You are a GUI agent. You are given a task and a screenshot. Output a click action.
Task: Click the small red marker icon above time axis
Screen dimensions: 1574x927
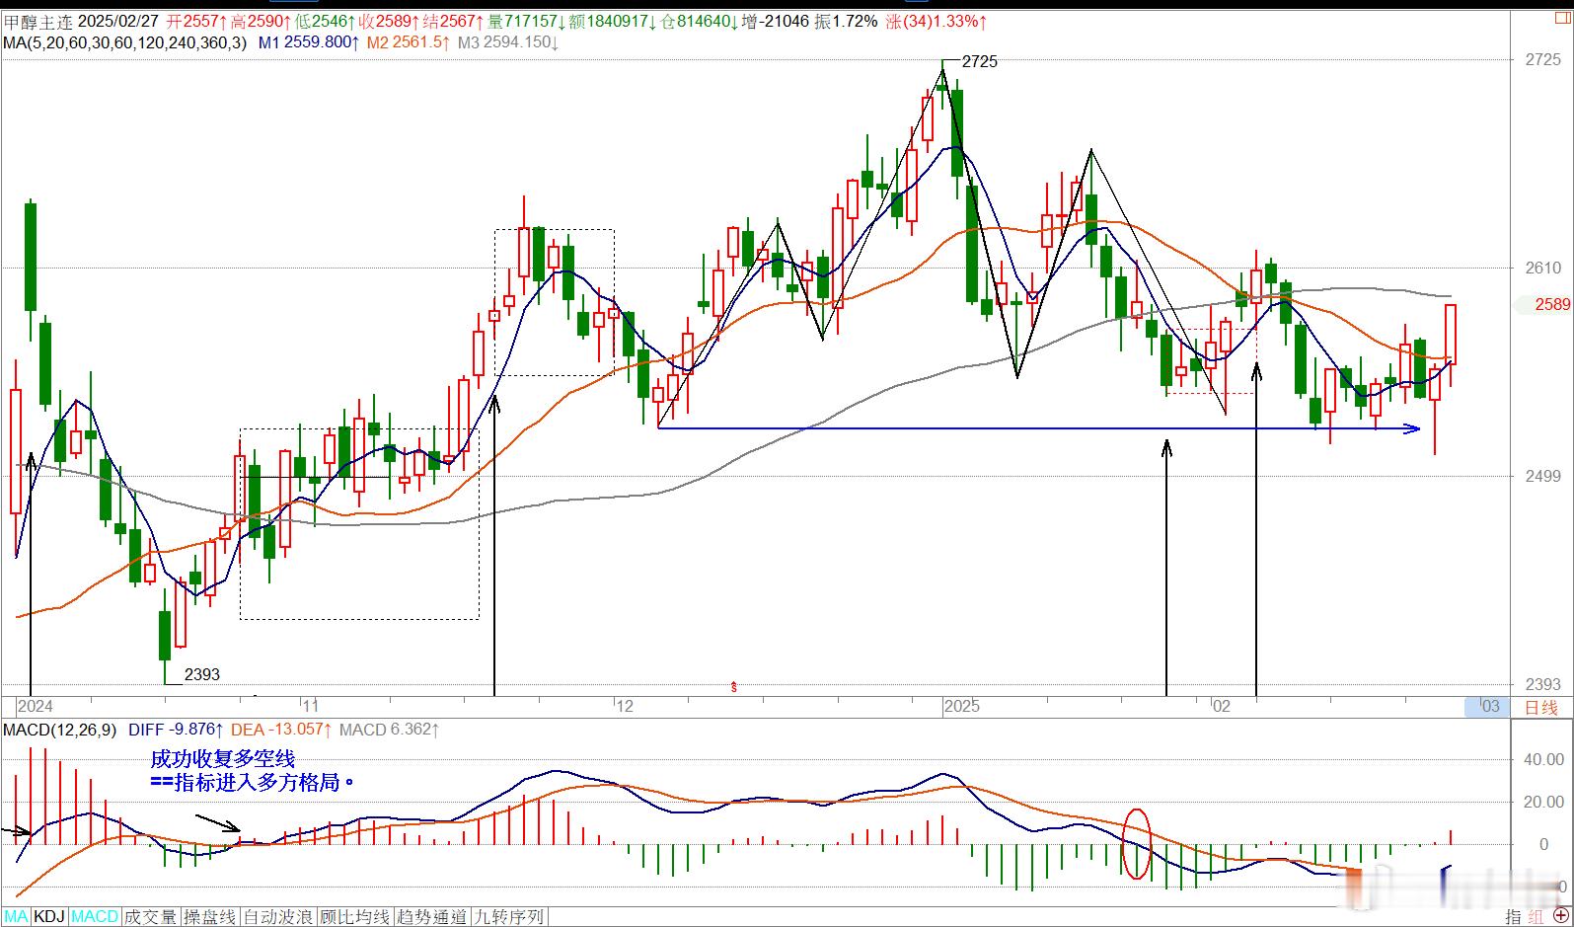click(734, 686)
